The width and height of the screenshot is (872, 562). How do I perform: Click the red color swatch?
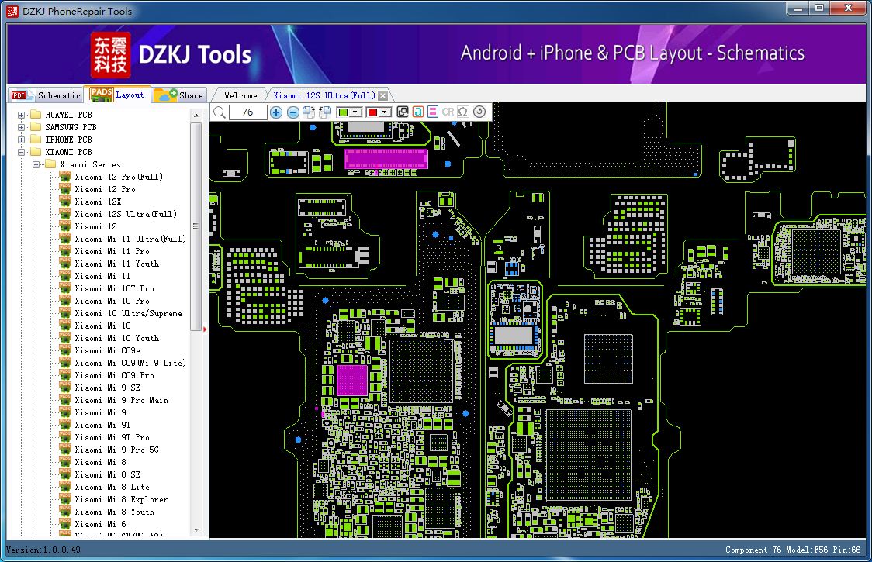coord(372,112)
